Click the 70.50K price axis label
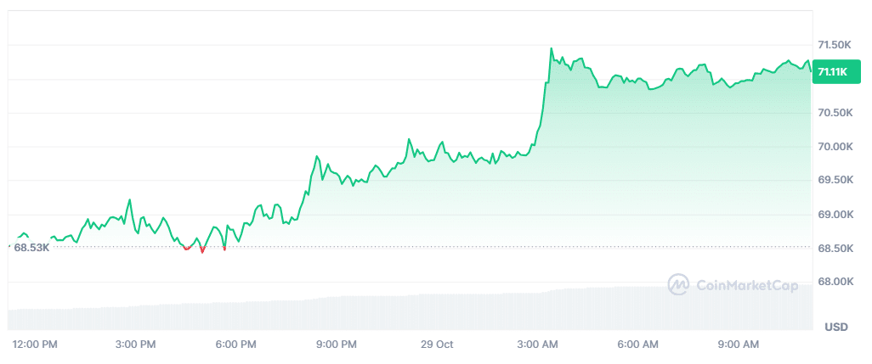872x364 pixels. coord(835,113)
